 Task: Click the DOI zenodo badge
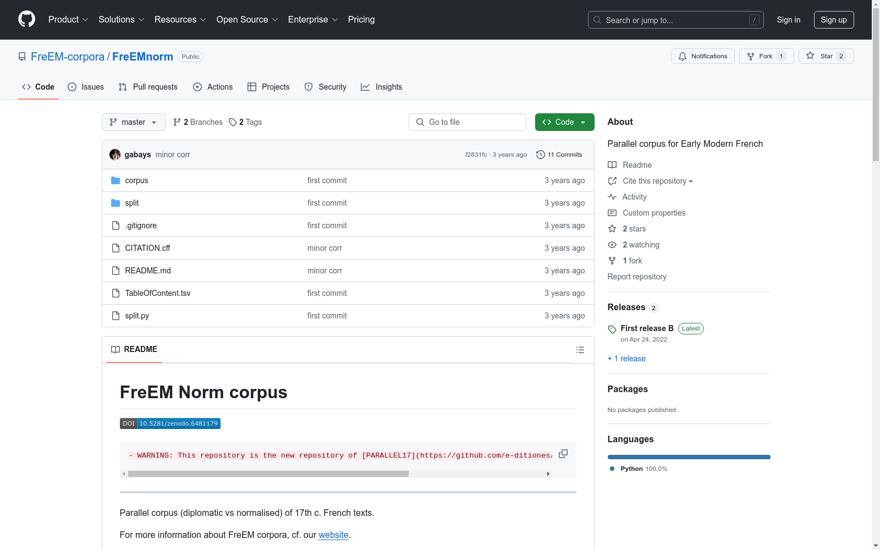pyautogui.click(x=170, y=424)
